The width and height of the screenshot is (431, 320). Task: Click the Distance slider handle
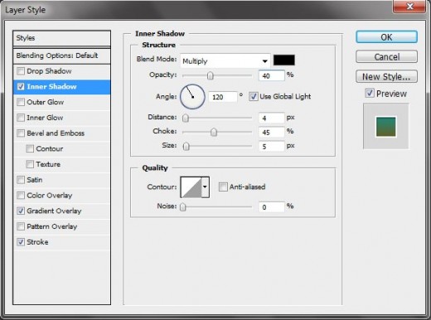(186, 118)
